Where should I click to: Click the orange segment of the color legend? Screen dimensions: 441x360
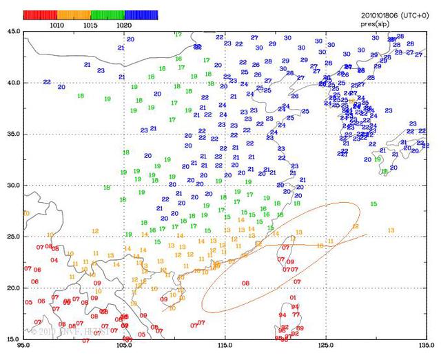(x=73, y=14)
